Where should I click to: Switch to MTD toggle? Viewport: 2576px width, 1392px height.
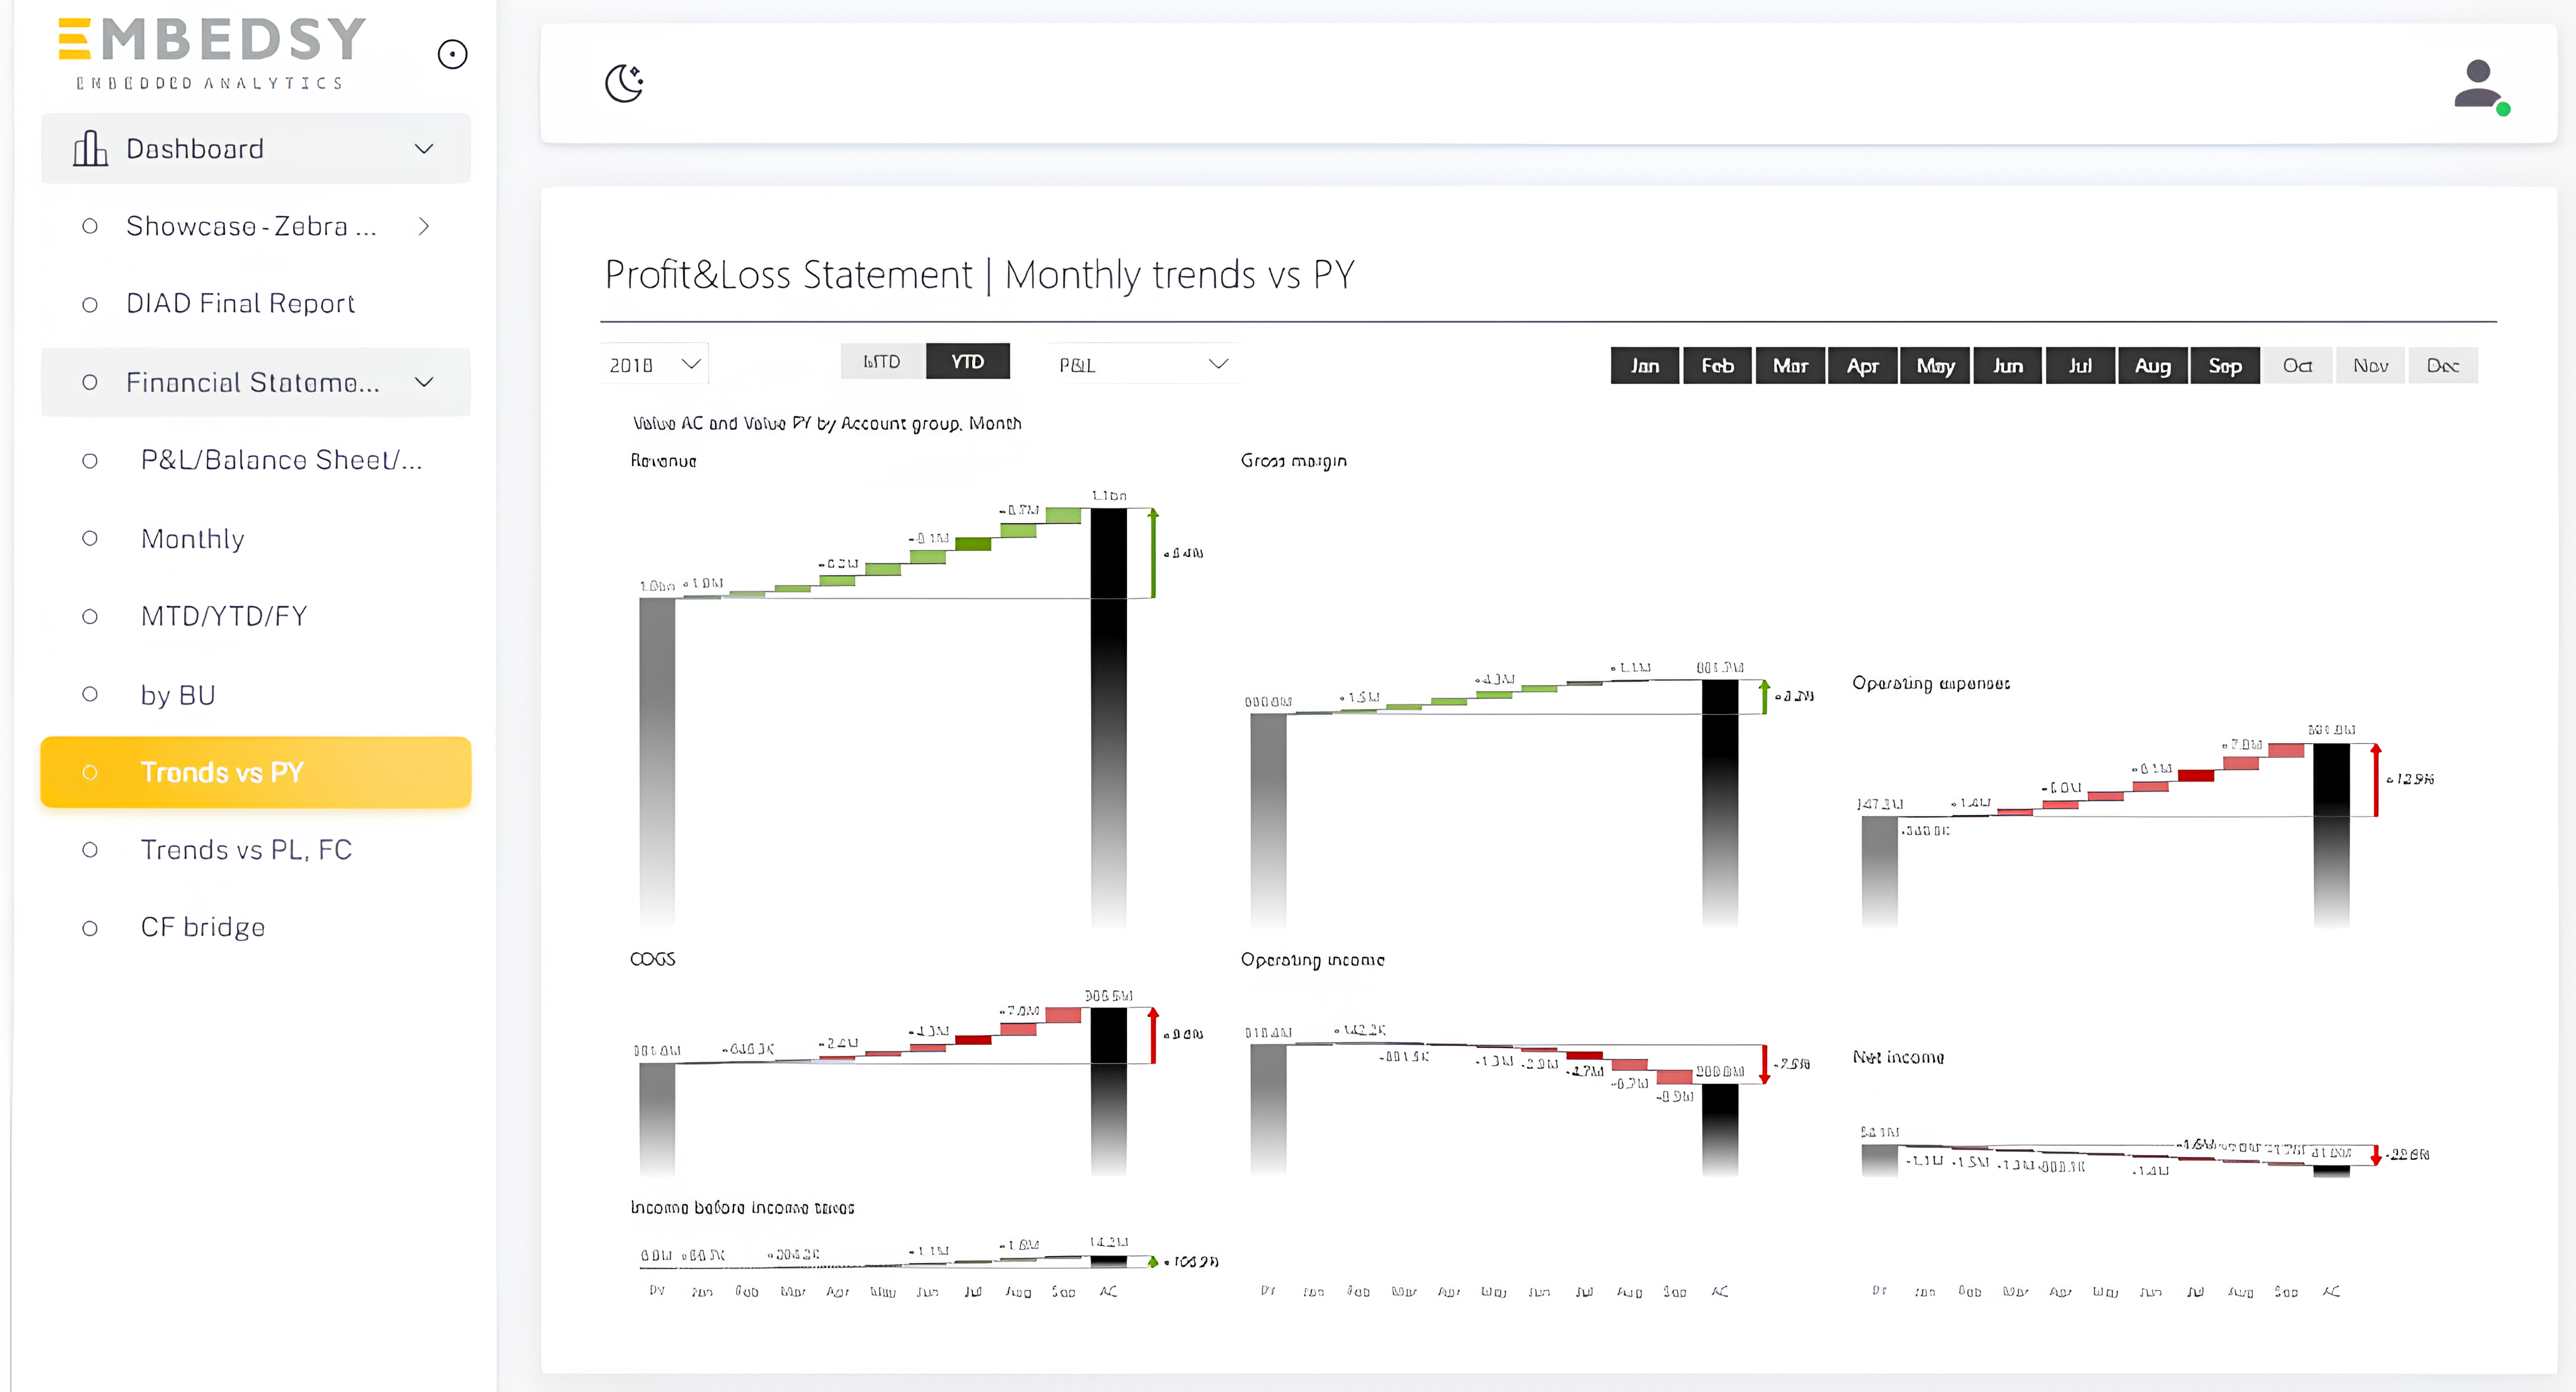pos(881,361)
